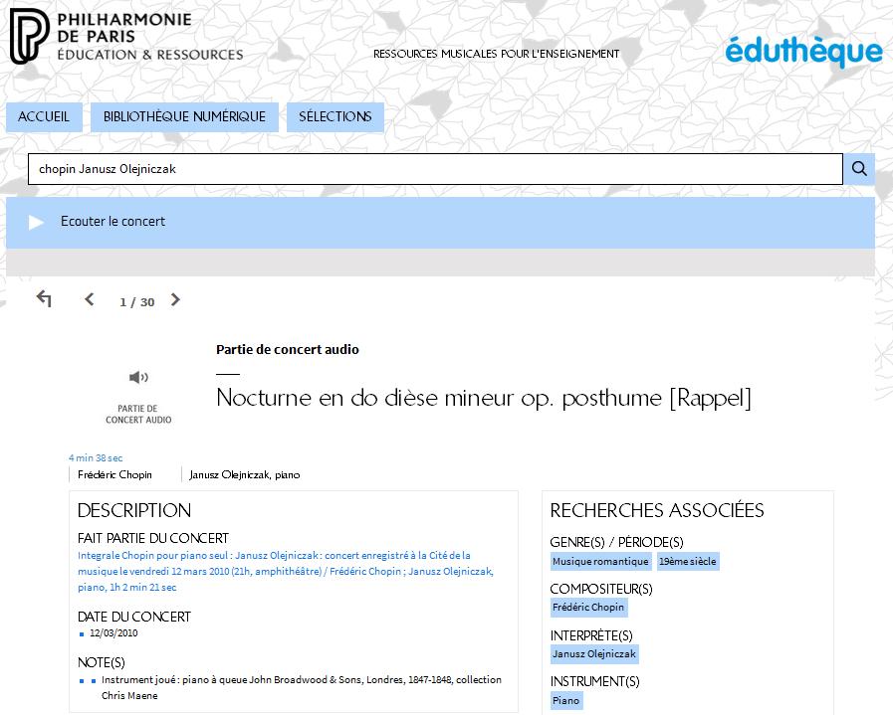Open Bibliothèque Numérique tab
This screenshot has width=893, height=715.
coord(184,117)
